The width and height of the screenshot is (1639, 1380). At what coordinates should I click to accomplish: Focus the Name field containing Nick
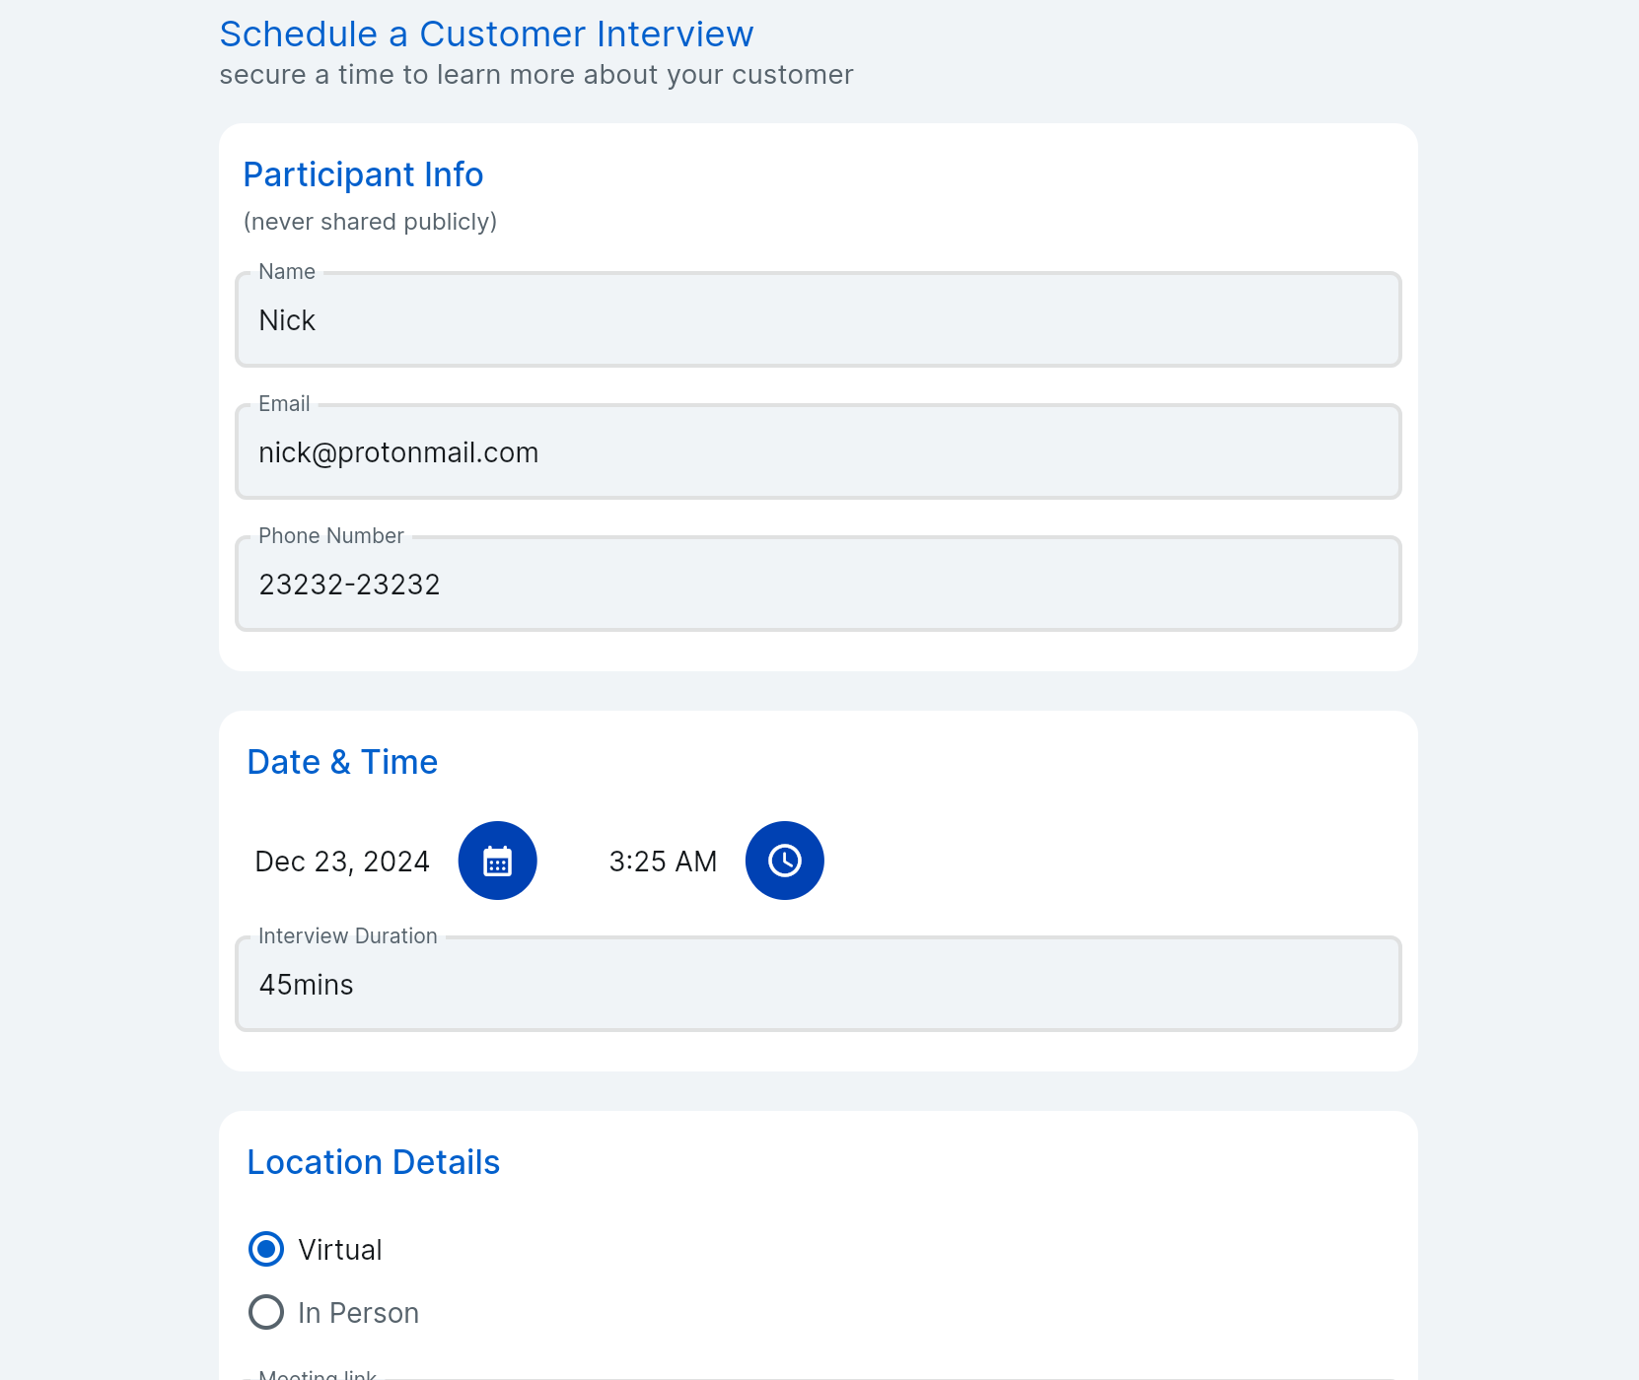pyautogui.click(x=818, y=320)
